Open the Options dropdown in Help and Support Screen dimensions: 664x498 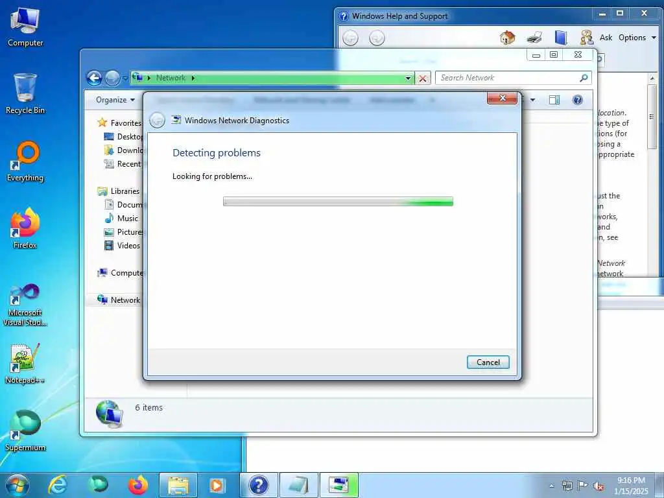pyautogui.click(x=637, y=38)
